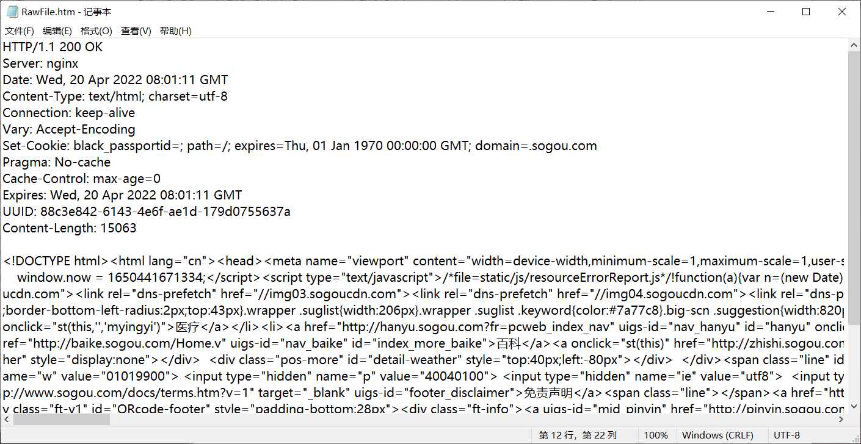This screenshot has height=444, width=861.
Task: Expand the 格式(O) menu
Action: click(96, 31)
